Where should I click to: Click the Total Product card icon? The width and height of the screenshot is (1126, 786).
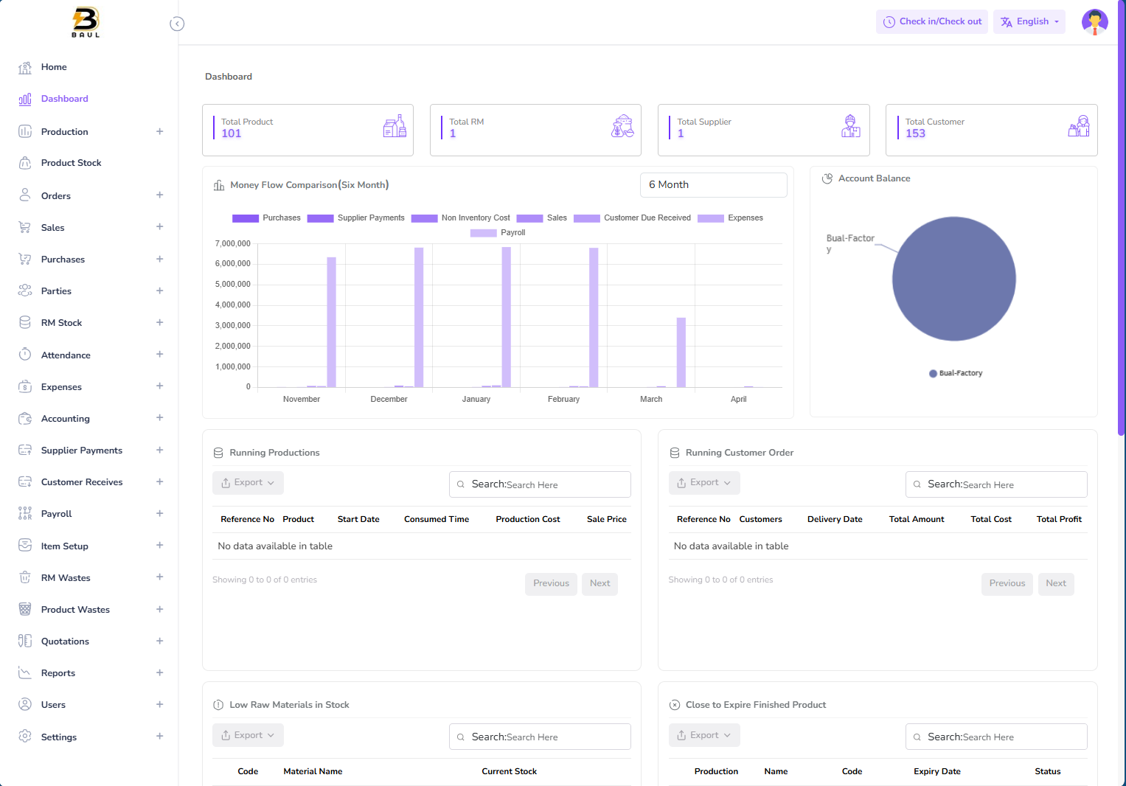395,126
